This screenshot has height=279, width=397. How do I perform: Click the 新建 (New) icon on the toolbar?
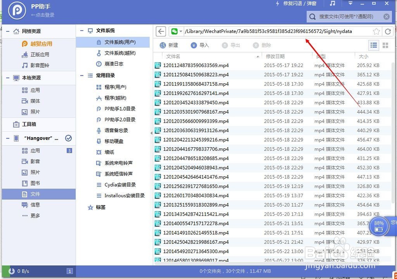pyautogui.click(x=169, y=45)
